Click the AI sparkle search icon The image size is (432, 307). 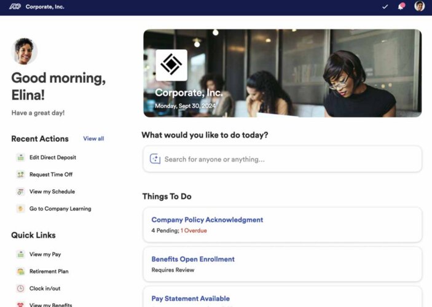tap(155, 160)
